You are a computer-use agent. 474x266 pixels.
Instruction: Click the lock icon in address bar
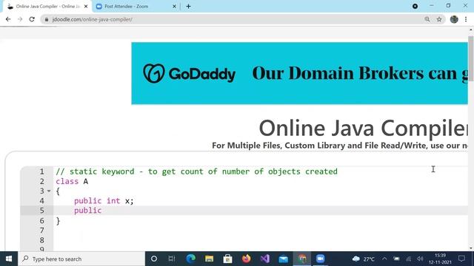(46, 19)
